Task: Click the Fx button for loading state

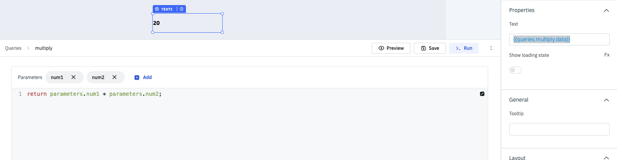Action: [607, 55]
